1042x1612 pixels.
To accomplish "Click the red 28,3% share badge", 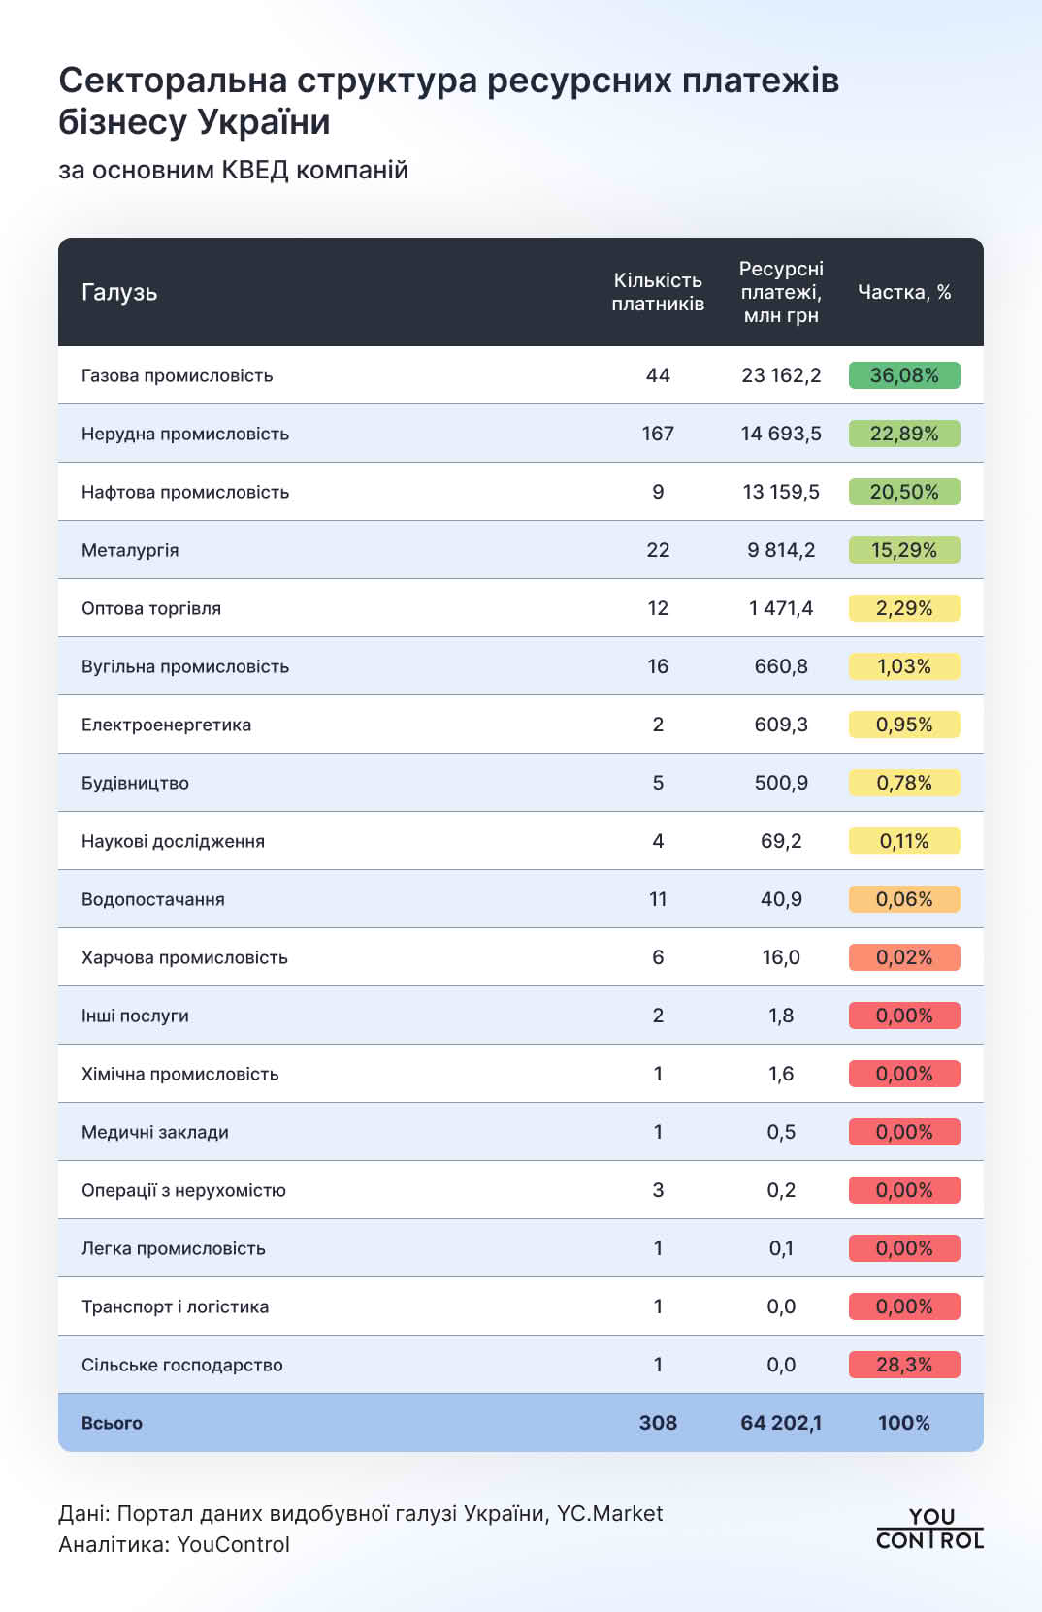I will tap(903, 1365).
